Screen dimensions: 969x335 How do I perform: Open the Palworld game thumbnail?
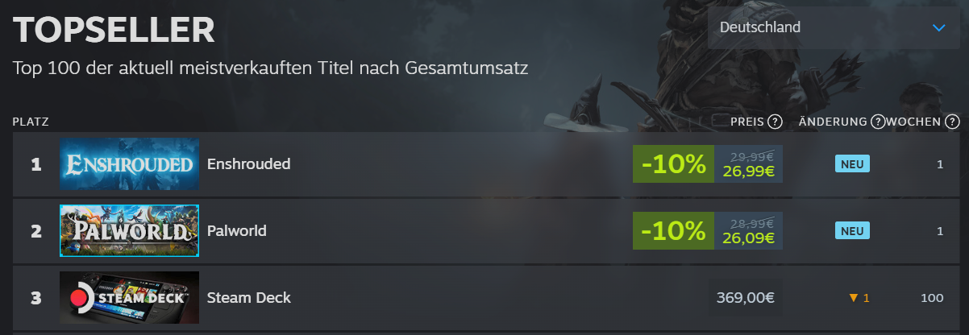(129, 231)
